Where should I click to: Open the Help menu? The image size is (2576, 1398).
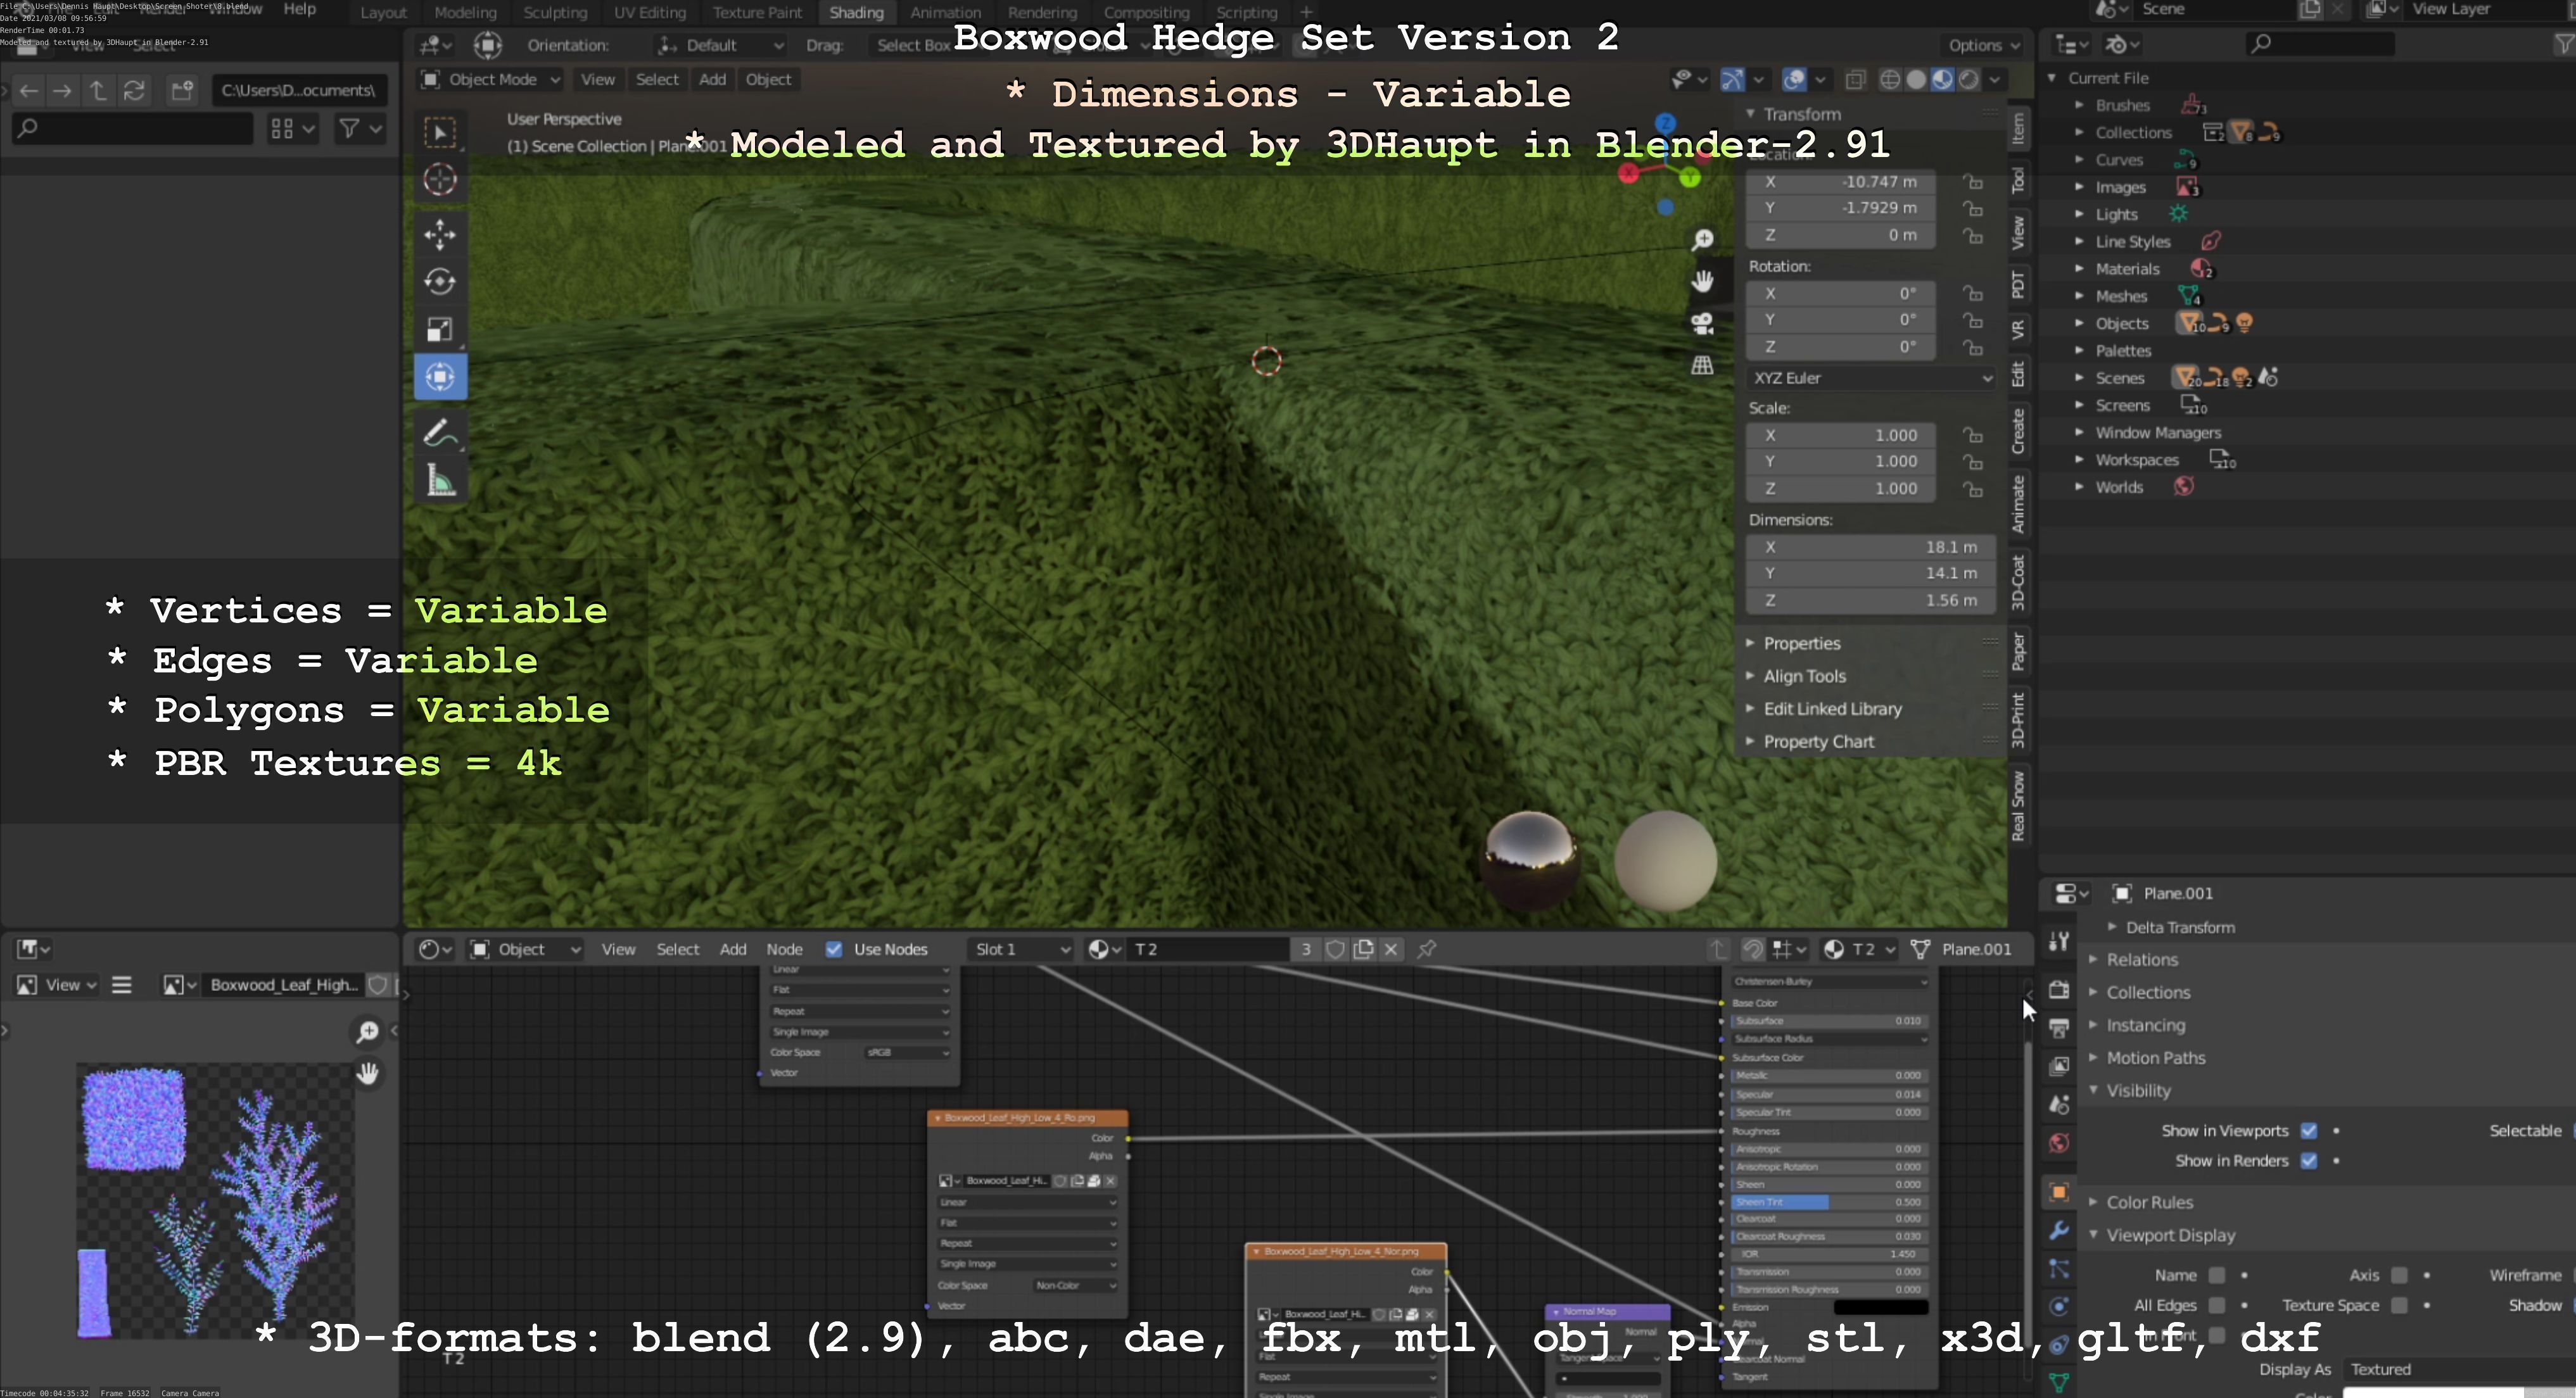pyautogui.click(x=299, y=9)
